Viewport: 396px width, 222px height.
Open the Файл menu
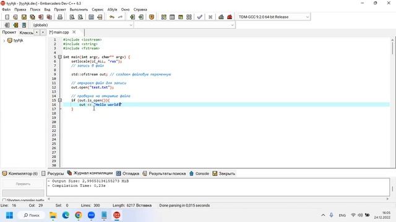coord(6,9)
